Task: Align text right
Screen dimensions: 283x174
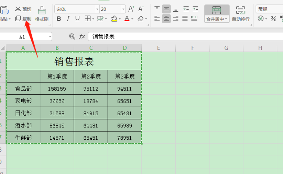Action: [176, 19]
